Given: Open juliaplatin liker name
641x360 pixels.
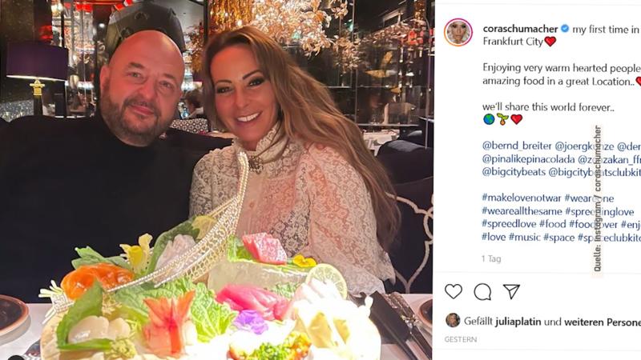Looking at the screenshot, I should tap(518, 322).
